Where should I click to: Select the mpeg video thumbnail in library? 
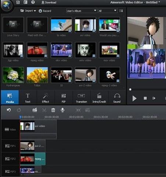click(x=37, y=50)
